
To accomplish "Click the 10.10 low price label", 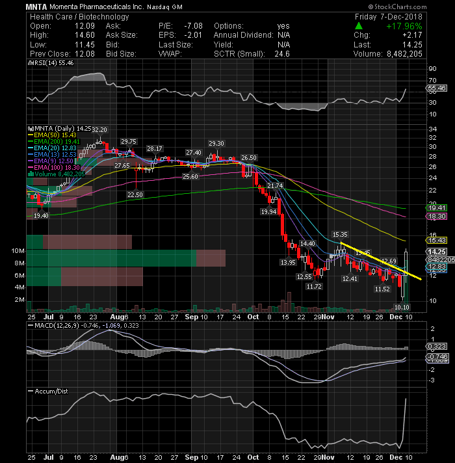I will pos(402,307).
